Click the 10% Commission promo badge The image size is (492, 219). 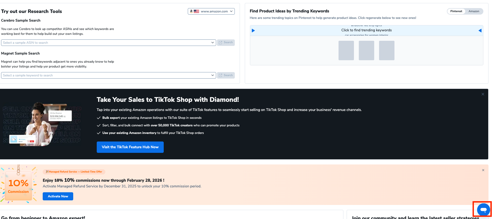[x=18, y=186]
